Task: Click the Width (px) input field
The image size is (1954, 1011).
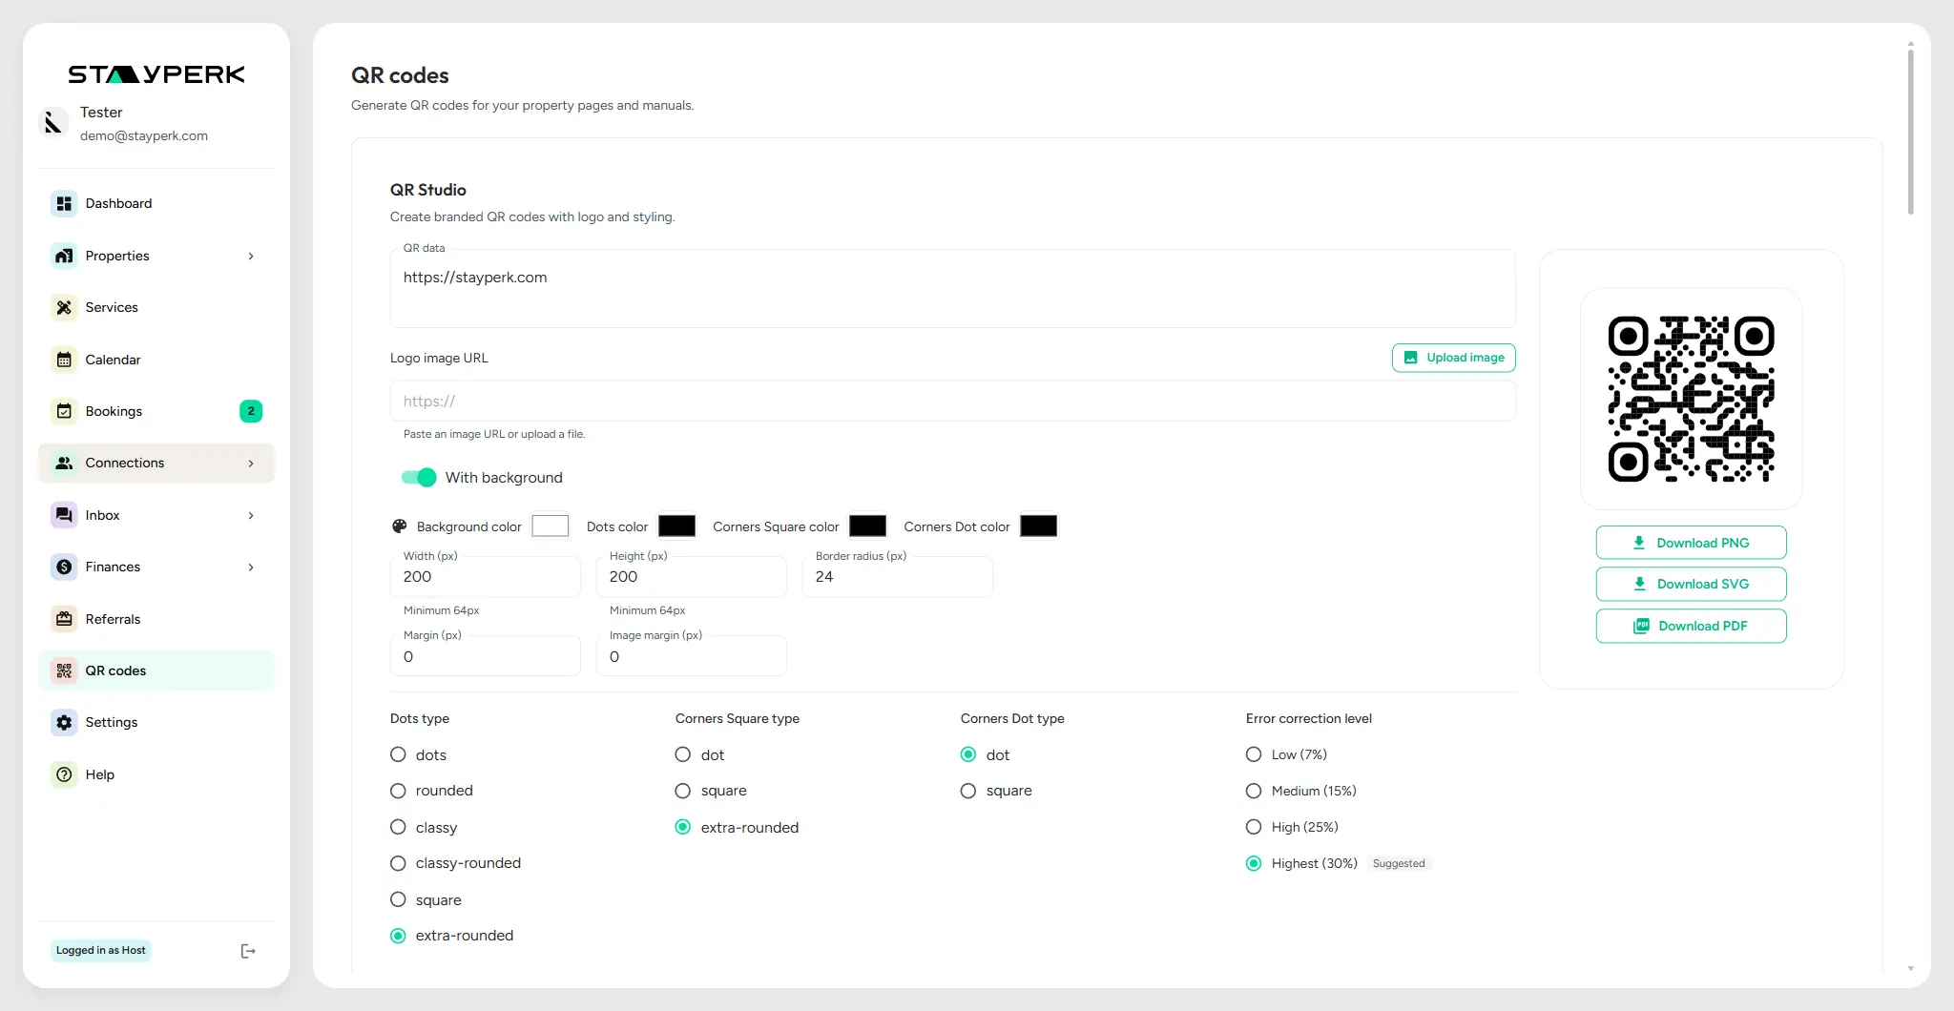Action: pyautogui.click(x=485, y=576)
